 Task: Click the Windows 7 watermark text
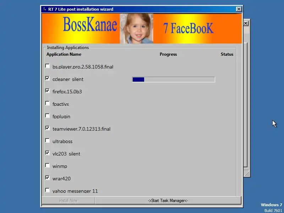click(x=272, y=205)
